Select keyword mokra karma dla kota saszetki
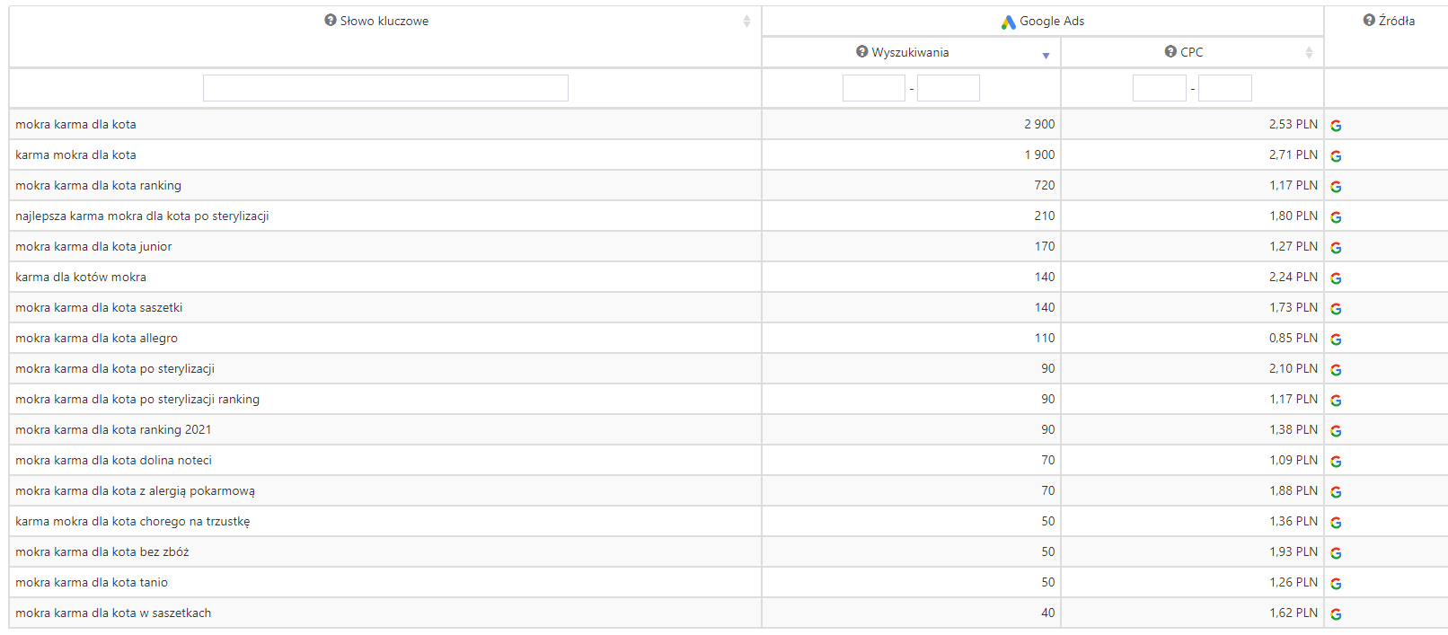 coord(99,307)
